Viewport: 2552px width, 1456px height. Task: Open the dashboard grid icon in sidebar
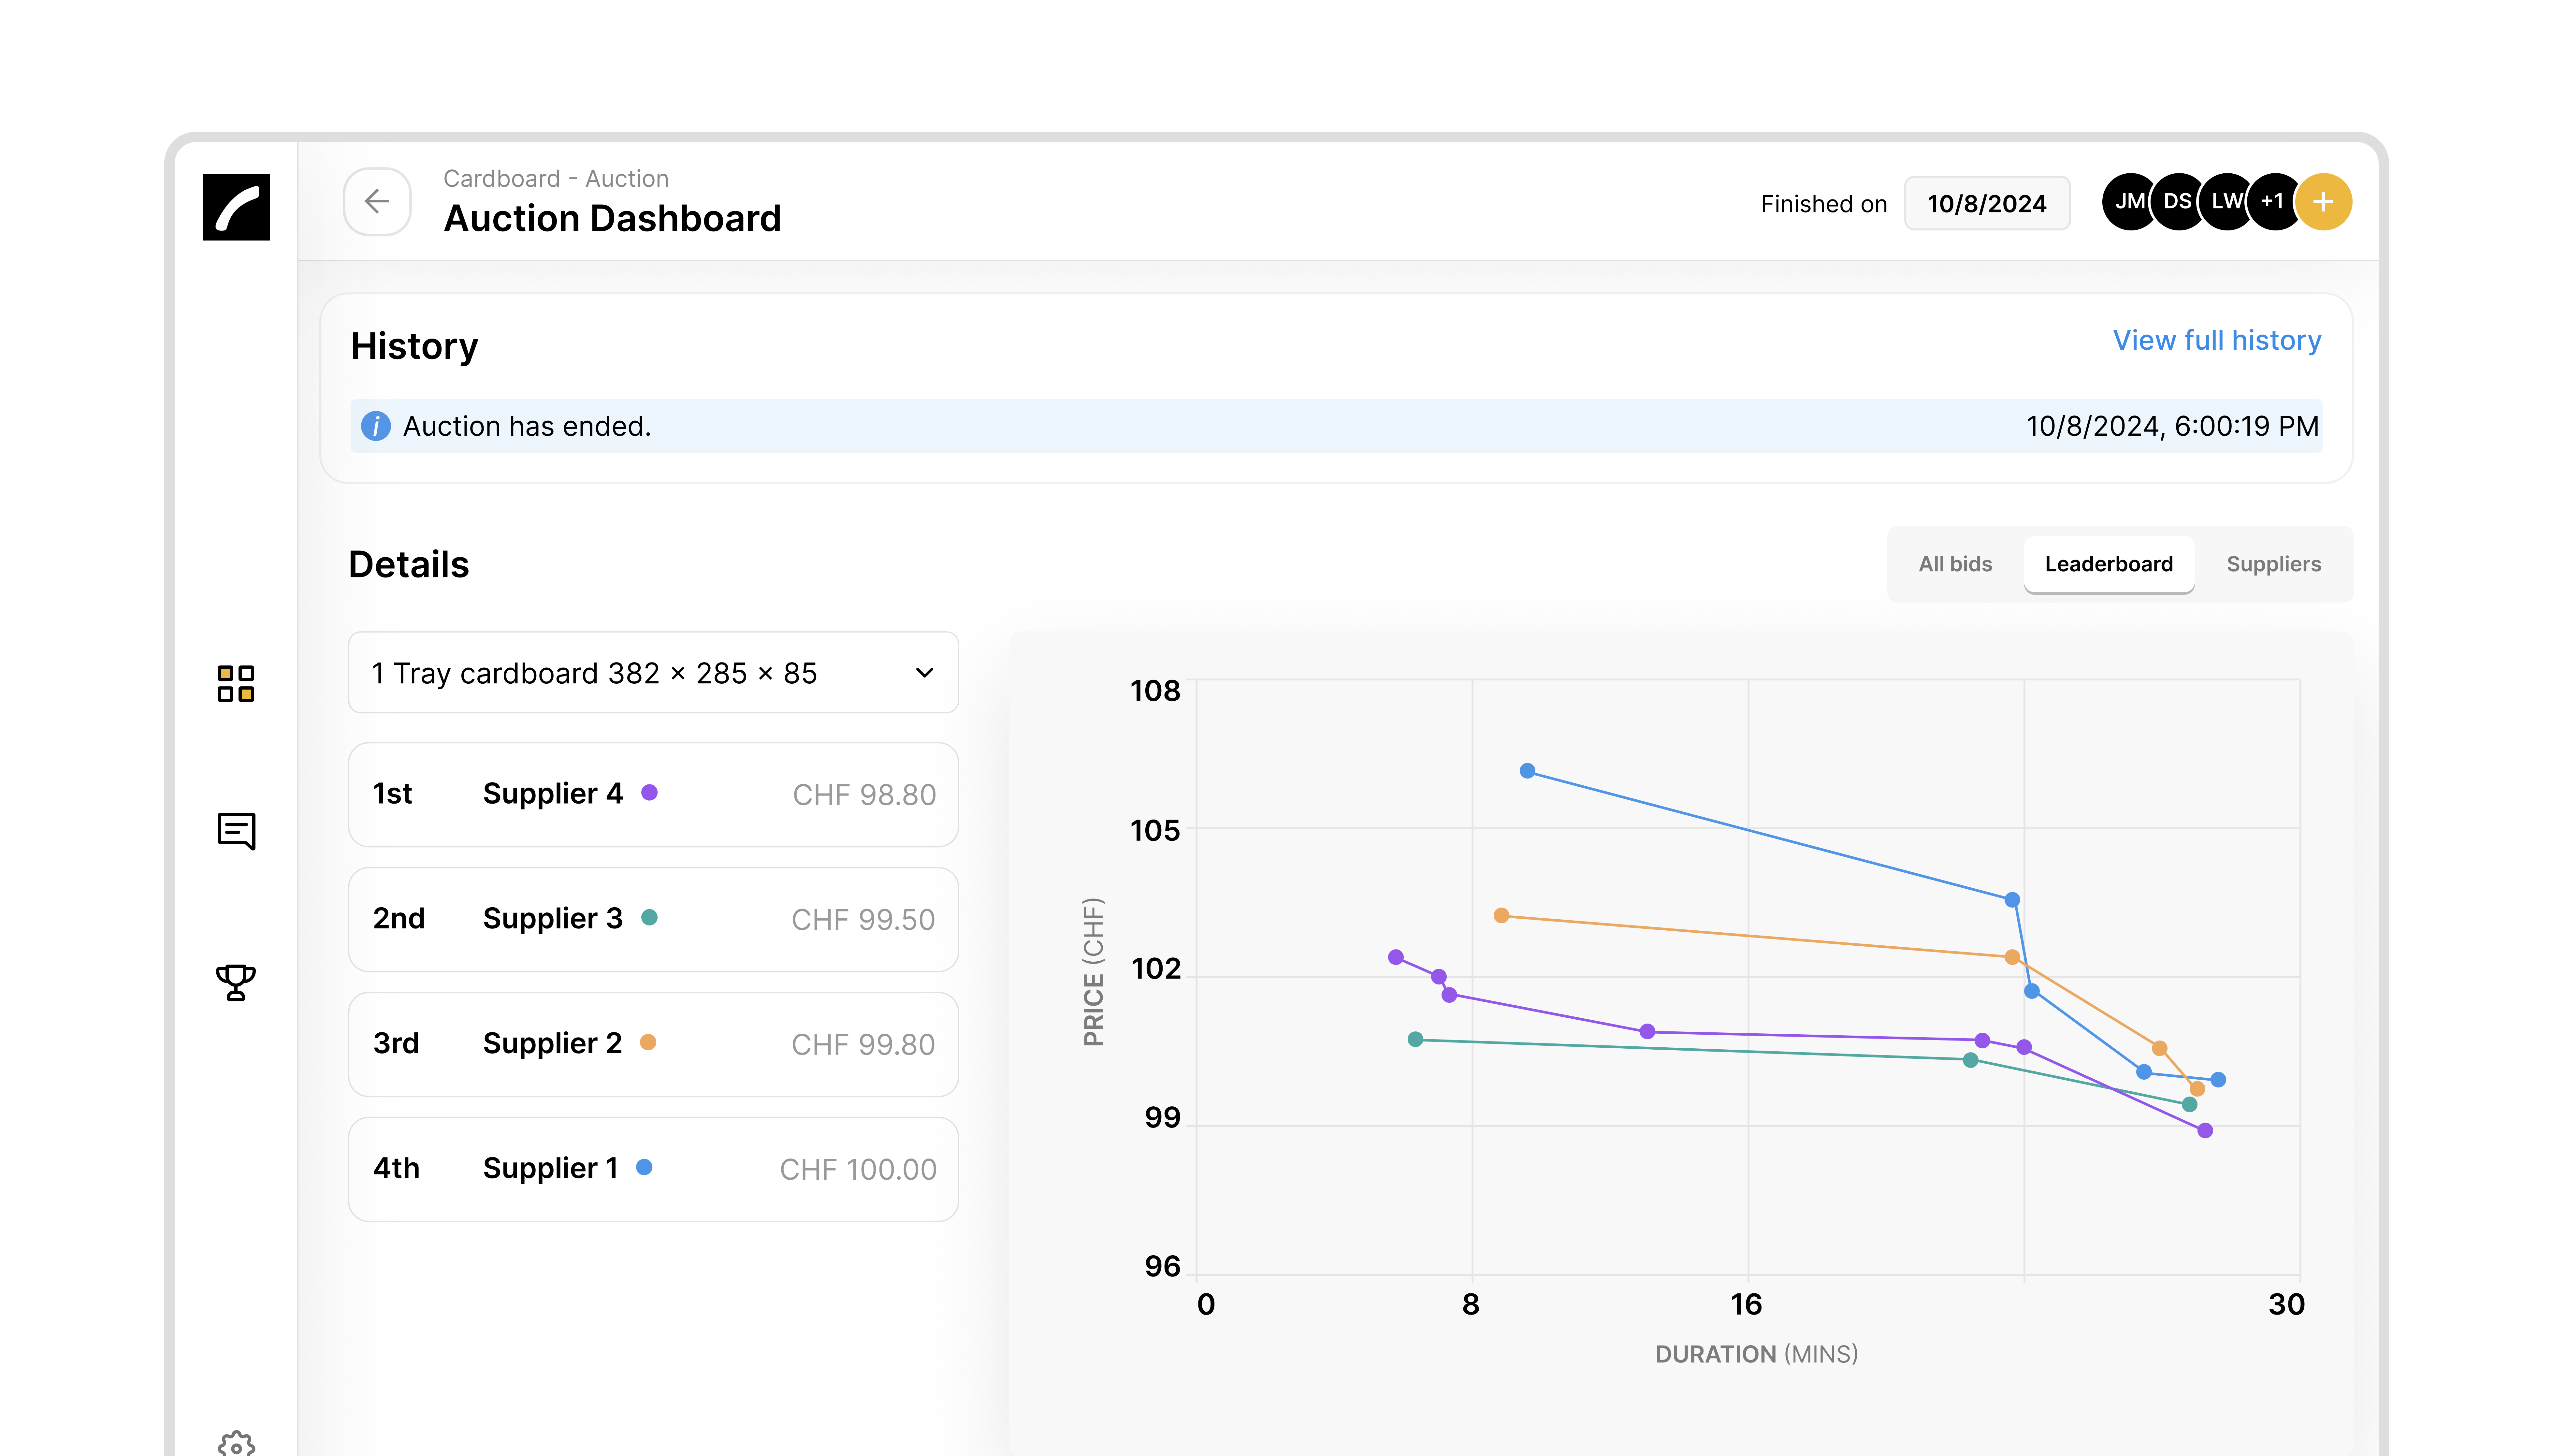coord(236,684)
